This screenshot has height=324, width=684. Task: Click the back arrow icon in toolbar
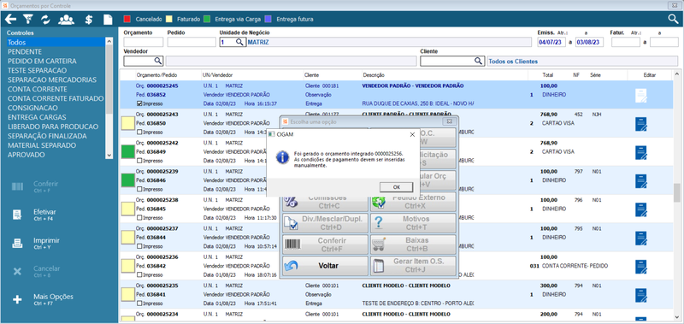(10, 19)
